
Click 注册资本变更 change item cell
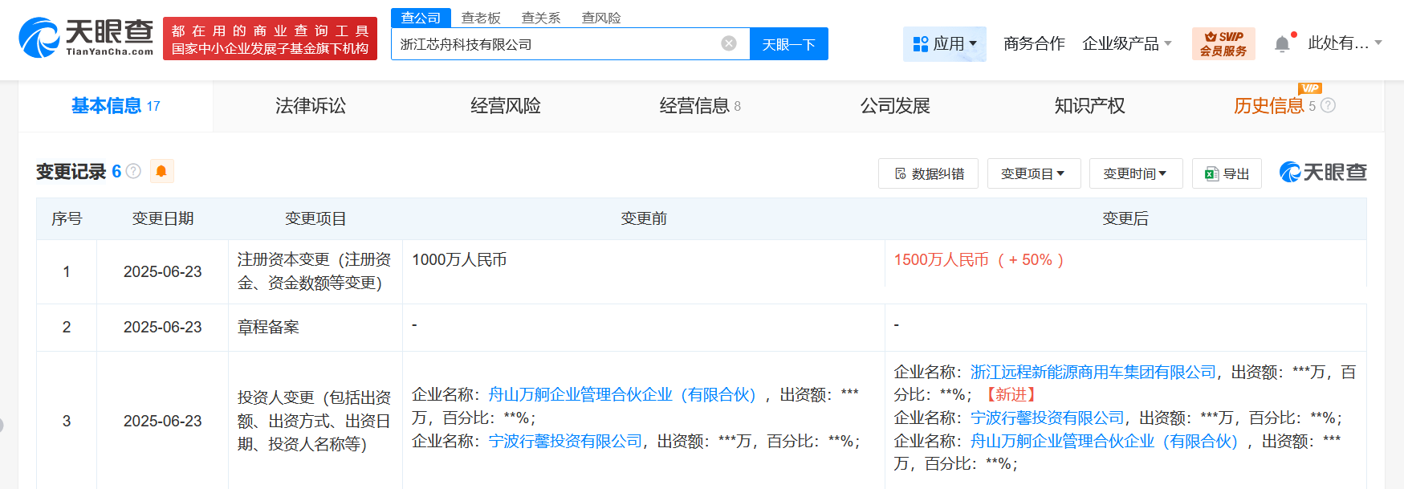[315, 271]
